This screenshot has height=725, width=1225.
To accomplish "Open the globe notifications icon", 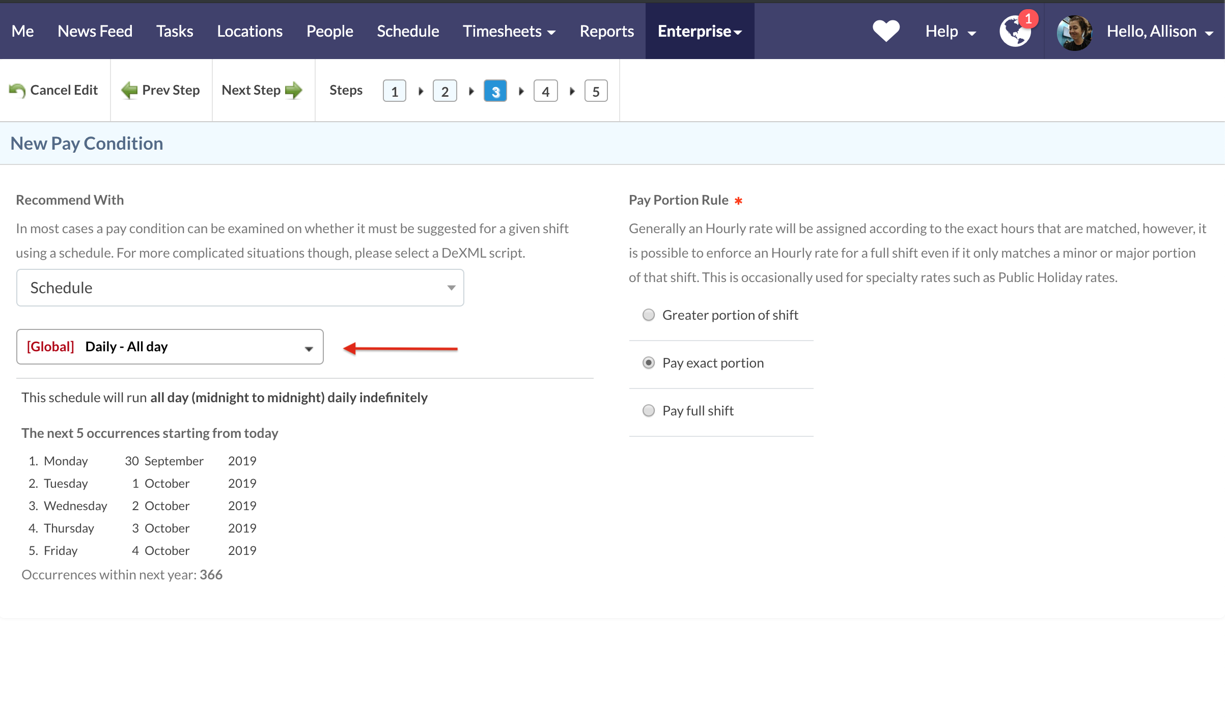I will coord(1015,32).
